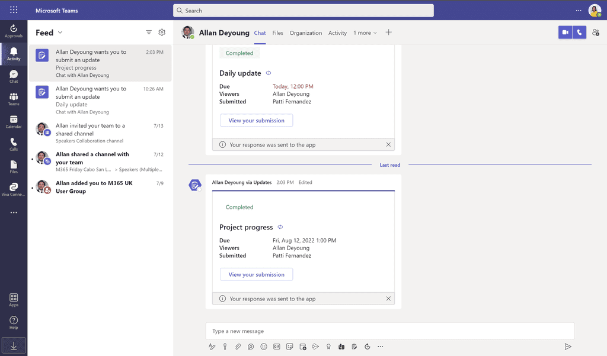607x356 pixels.
Task: Open Teams in the left rail
Action: click(14, 99)
